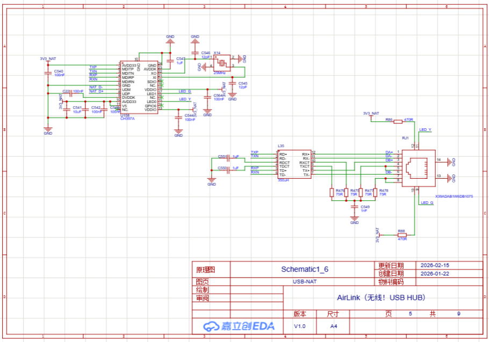Click the A4 sheet size value
This screenshot has width=489, height=342.
coord(334,326)
